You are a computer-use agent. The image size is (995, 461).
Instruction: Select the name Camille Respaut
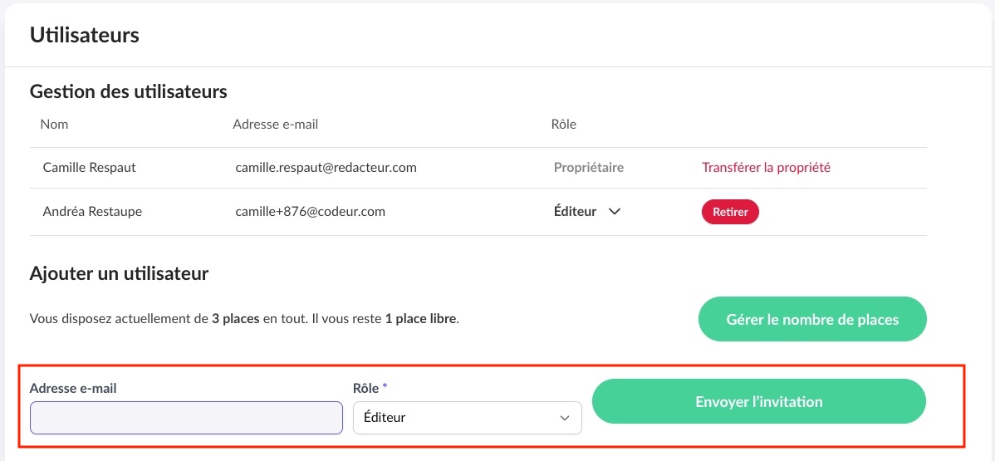tap(90, 168)
